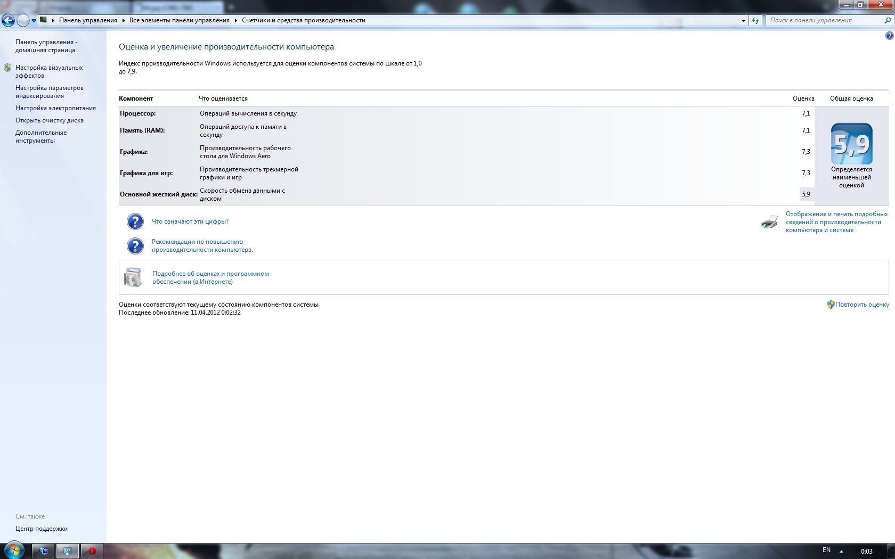
Task: Click the Память (RAM) row label
Action: [142, 130]
